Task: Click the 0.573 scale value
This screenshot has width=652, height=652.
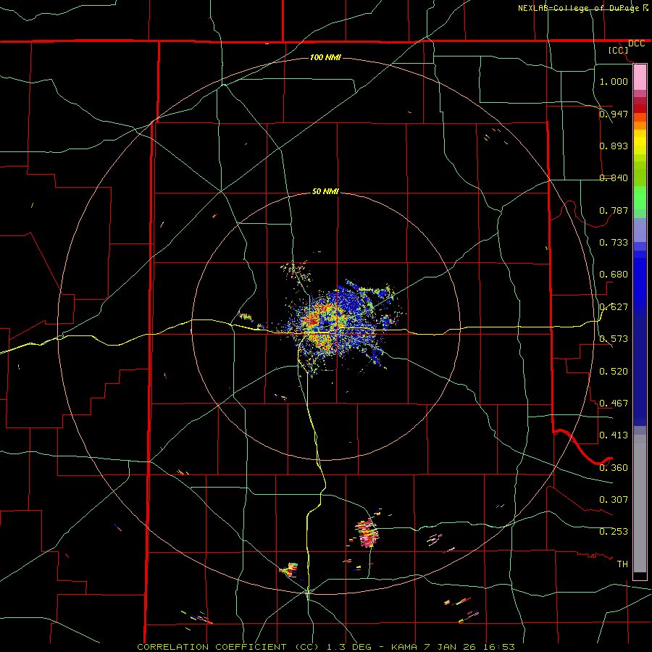Action: (x=614, y=338)
